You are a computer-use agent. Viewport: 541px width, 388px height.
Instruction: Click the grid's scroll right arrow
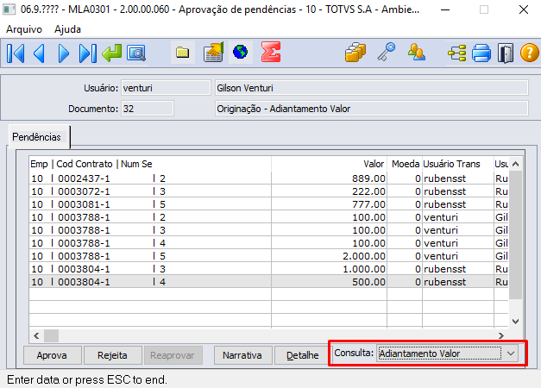pyautogui.click(x=501, y=335)
